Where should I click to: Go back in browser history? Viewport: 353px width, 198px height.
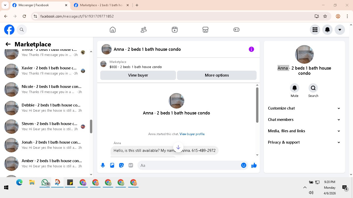[6, 16]
